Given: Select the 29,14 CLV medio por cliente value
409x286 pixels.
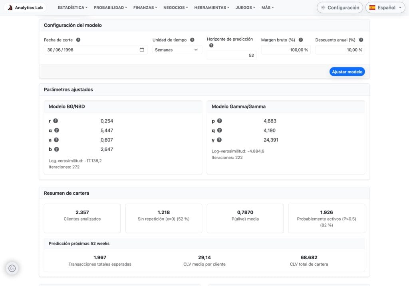Looking at the screenshot, I should [204, 257].
